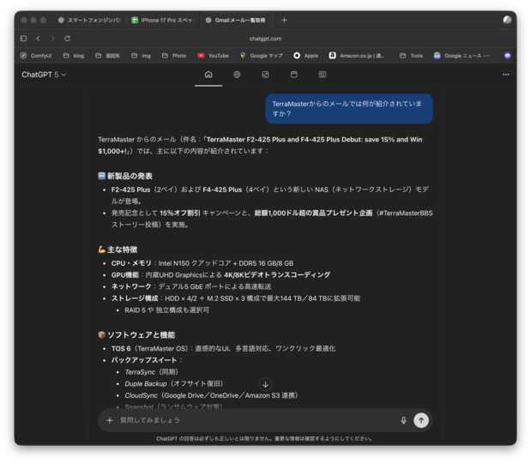This screenshot has height=463, width=531.
Task: Click the chatgpt.com address bar
Action: pos(265,39)
